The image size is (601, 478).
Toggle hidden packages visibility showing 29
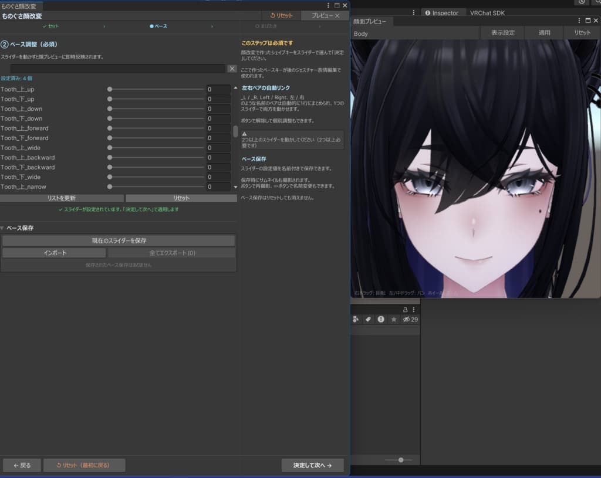(x=410, y=319)
